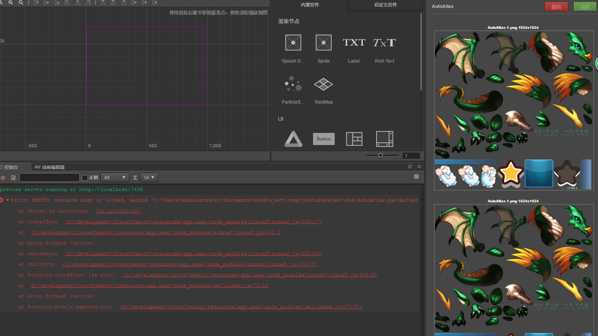Reset scene zoom with plain magnifier icon

21,2
